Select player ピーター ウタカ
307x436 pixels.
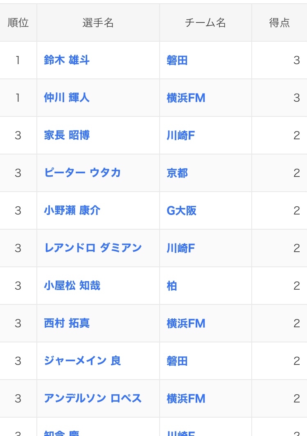82,173
